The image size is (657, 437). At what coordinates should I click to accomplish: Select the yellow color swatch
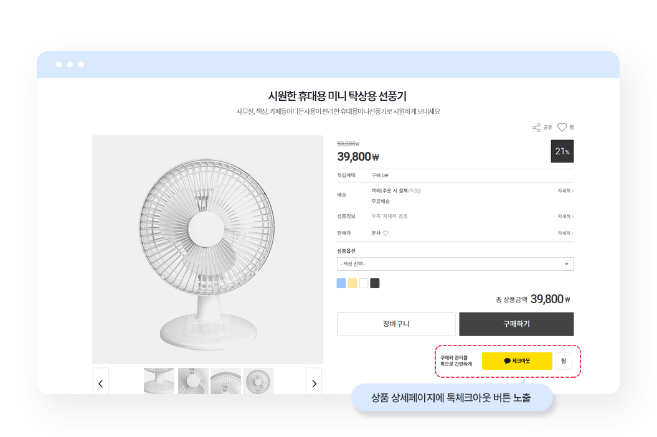(352, 283)
